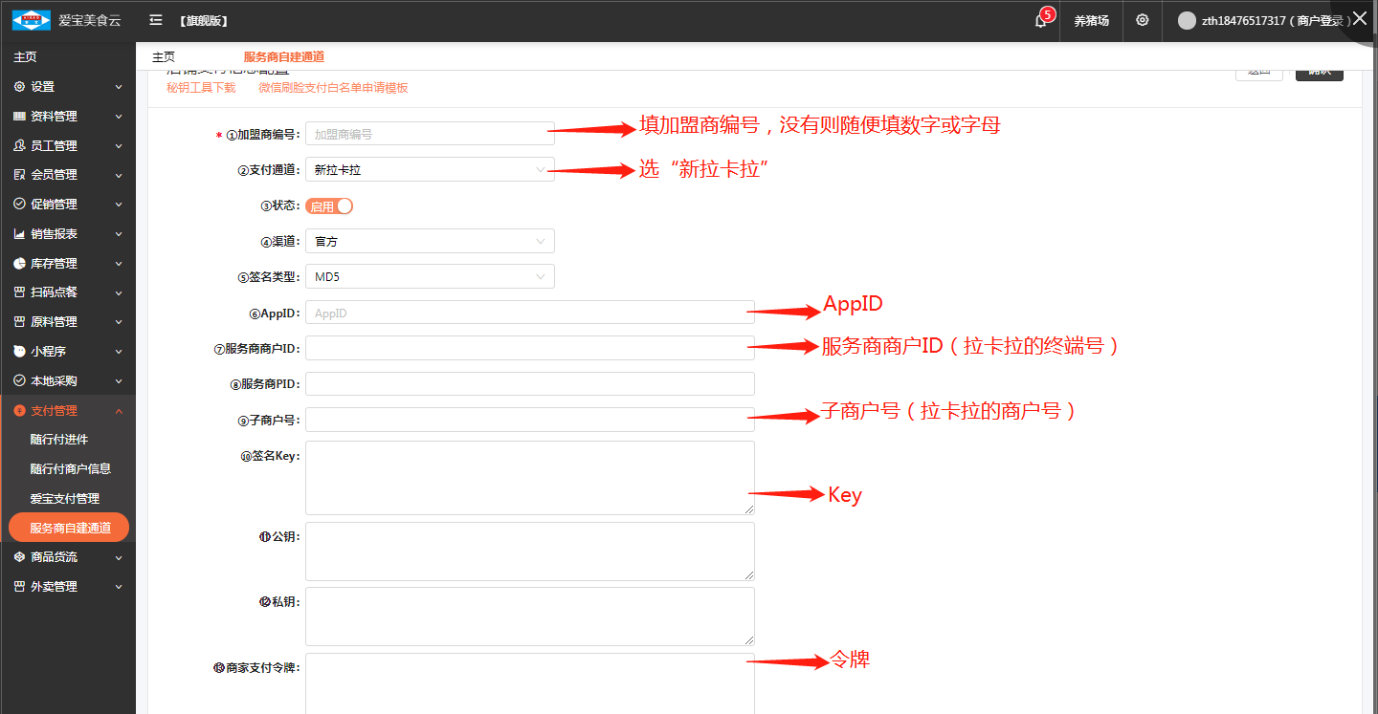Open the 支付通道 dropdown

[430, 170]
